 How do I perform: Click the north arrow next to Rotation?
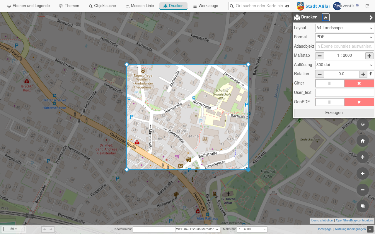point(371,74)
